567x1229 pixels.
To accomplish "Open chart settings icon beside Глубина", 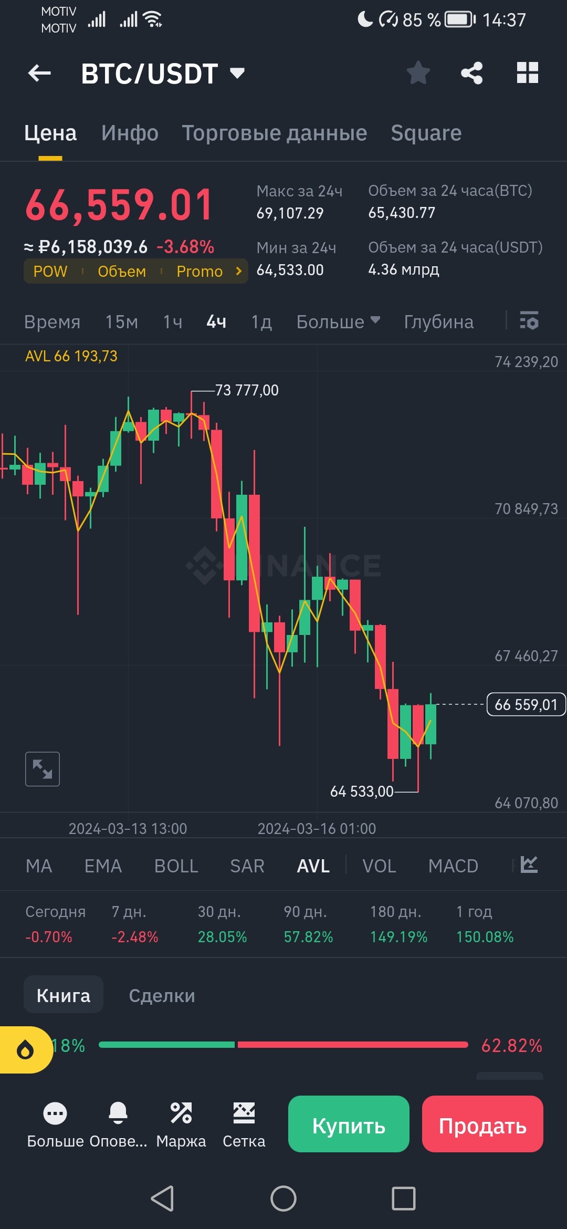I will [529, 320].
